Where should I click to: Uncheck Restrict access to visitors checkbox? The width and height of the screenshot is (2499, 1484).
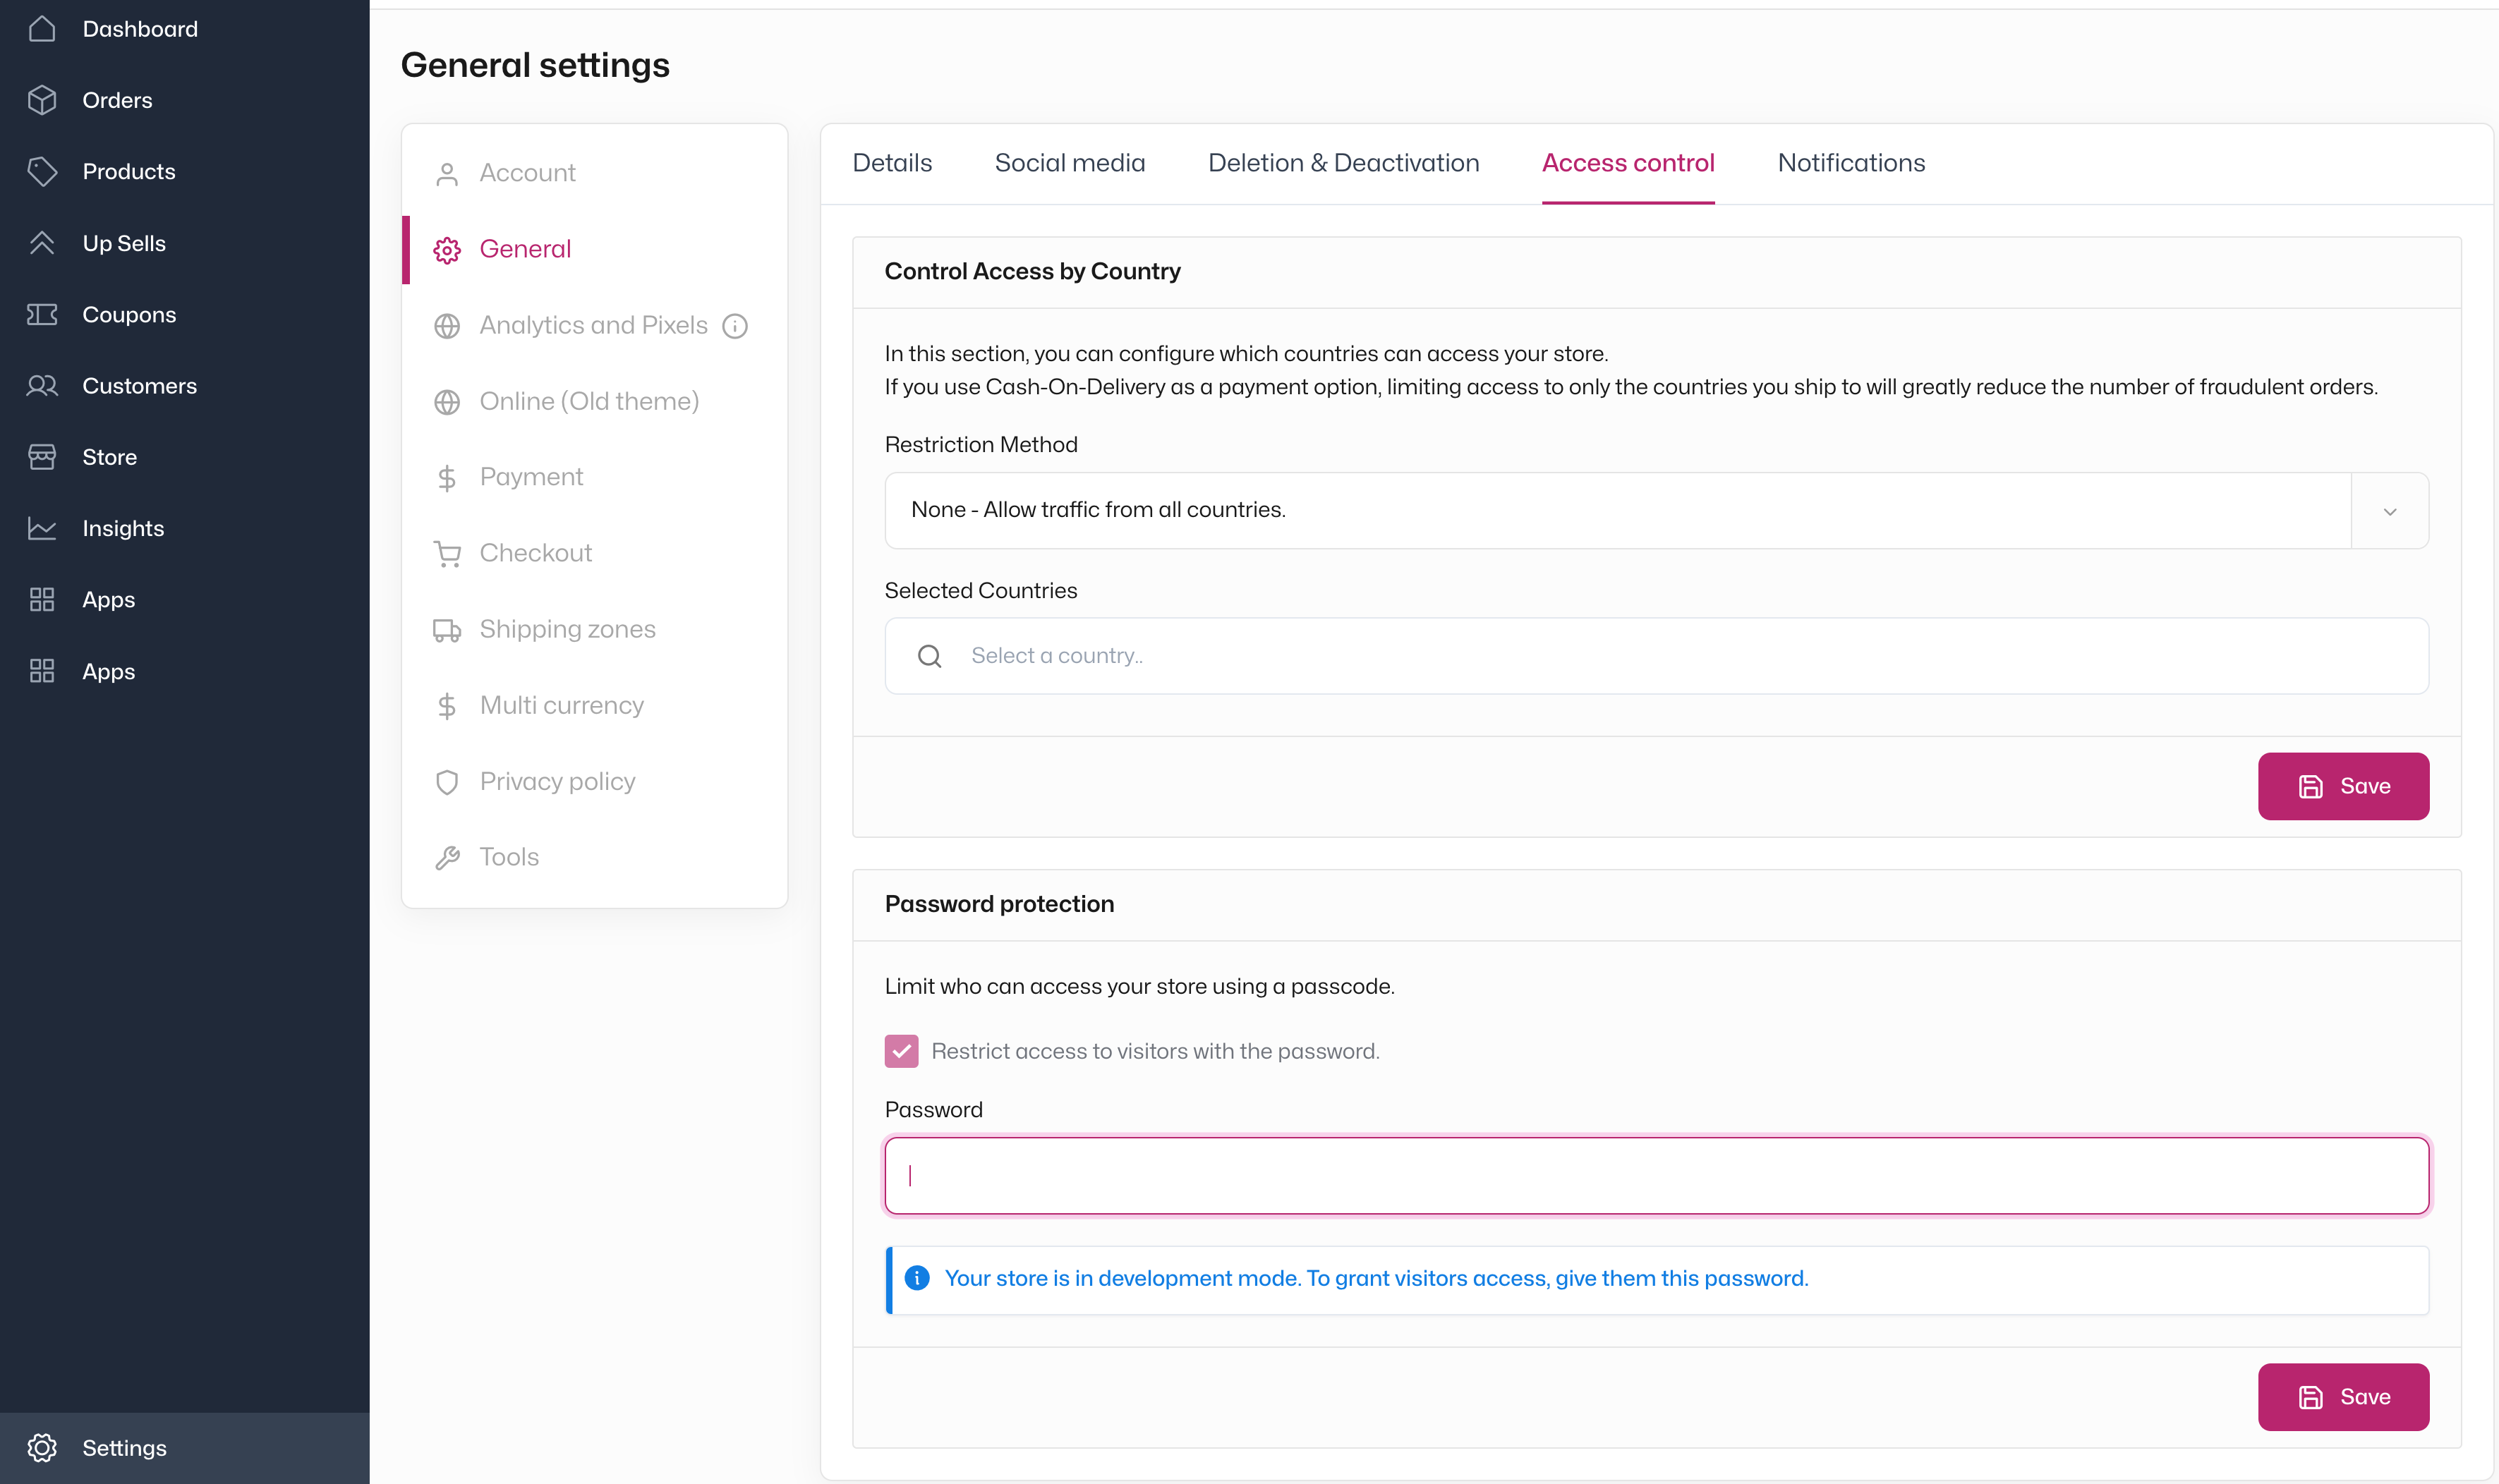coord(901,1051)
